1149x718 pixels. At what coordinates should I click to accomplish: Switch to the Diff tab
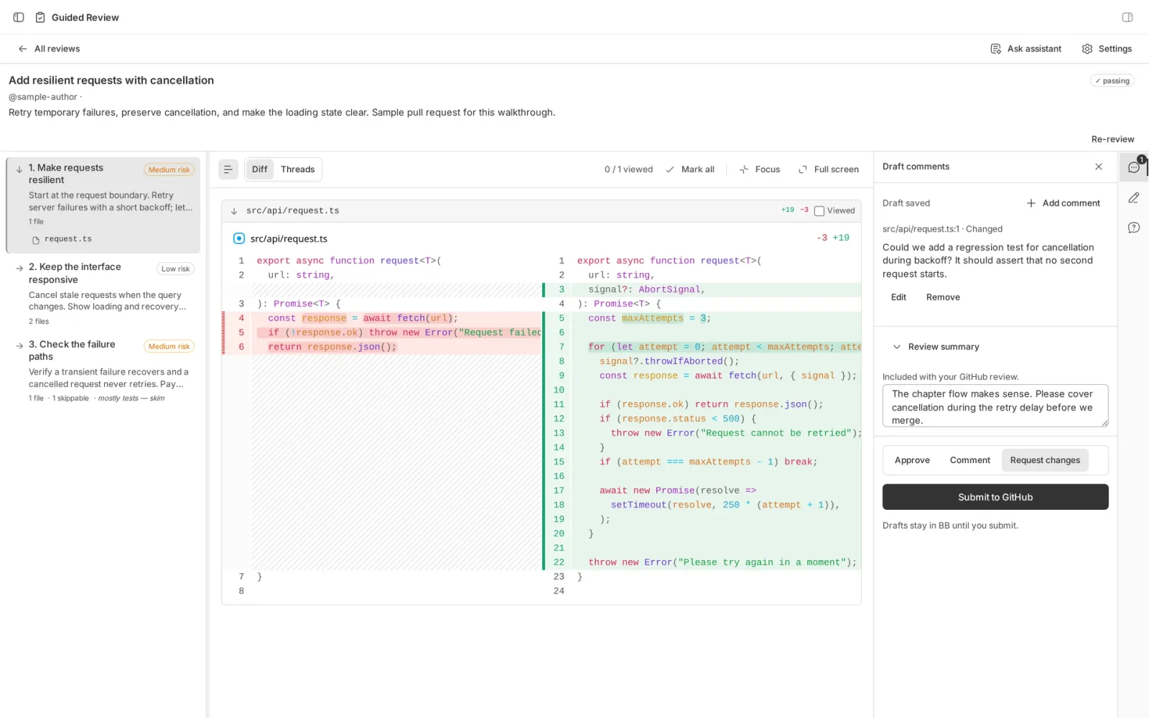259,169
